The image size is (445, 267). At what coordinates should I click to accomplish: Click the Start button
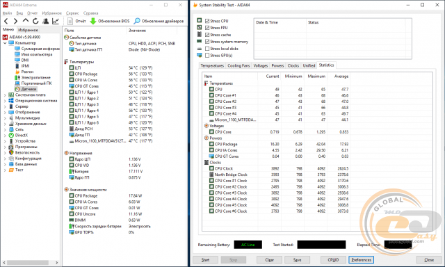point(206,259)
